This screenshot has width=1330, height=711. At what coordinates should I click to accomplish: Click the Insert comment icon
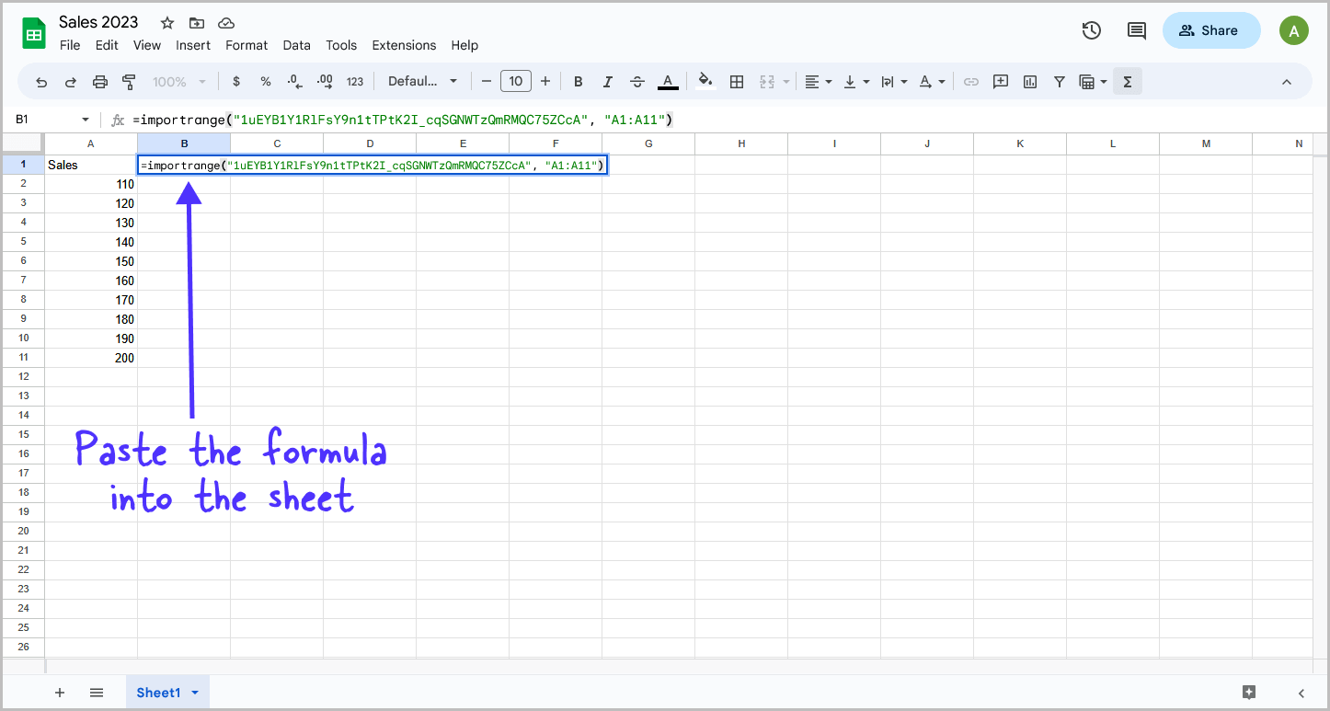click(1000, 81)
